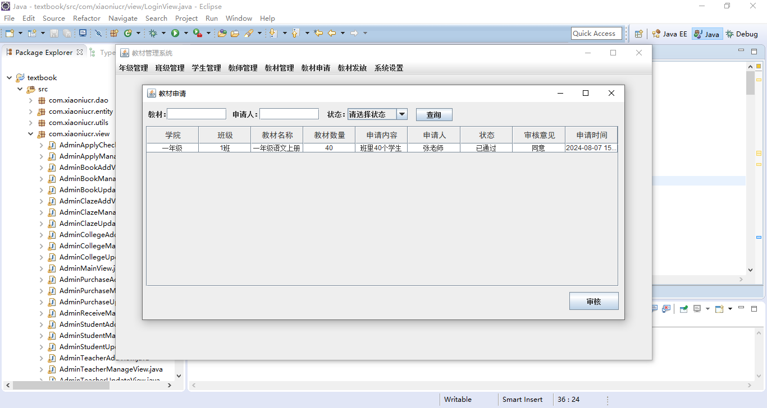
Task: Click the 申请人 applicant input field
Action: 289,114
